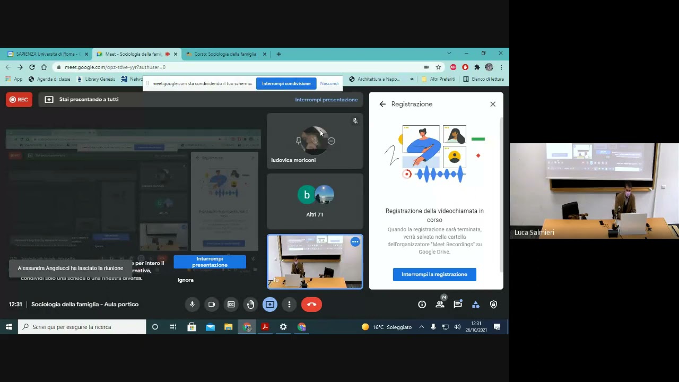Click Ignora in the presentation notice

click(186, 280)
